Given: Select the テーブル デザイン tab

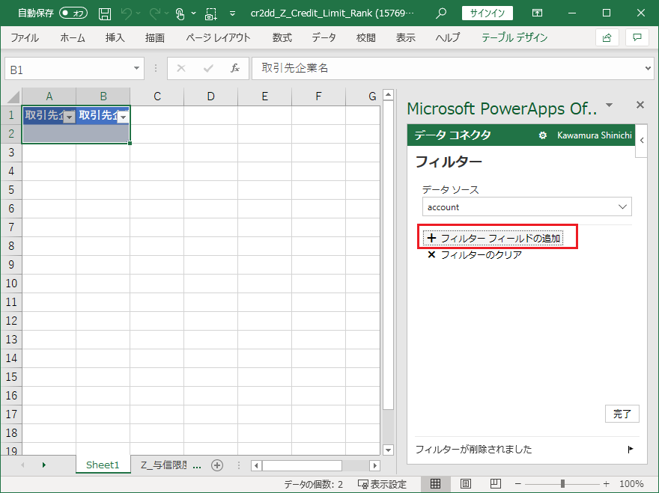Looking at the screenshot, I should (514, 38).
